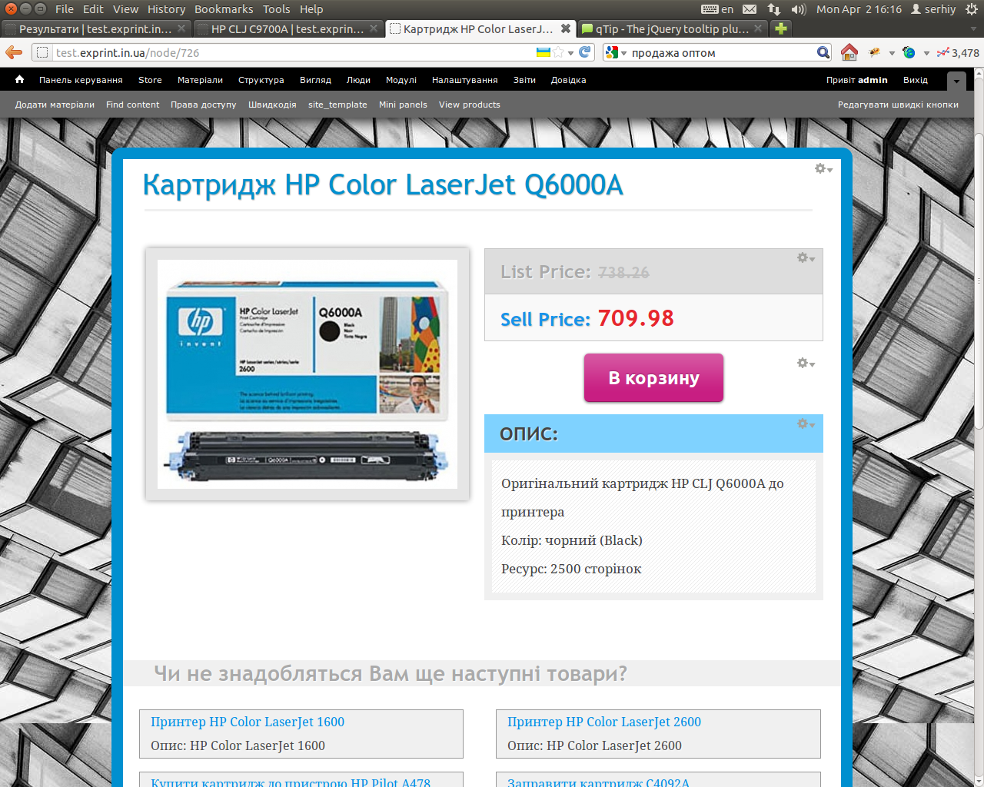Image resolution: width=984 pixels, height=787 pixels.
Task: Open the system power menu icon
Action: (x=971, y=9)
